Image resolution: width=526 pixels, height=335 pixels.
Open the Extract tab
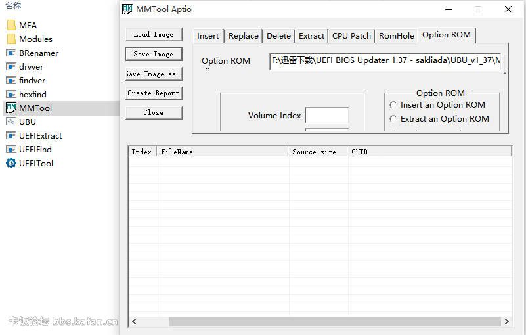click(312, 36)
